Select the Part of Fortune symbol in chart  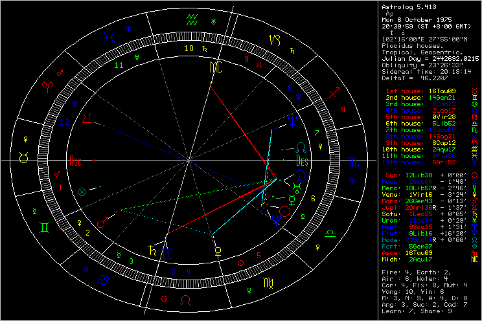[82, 192]
